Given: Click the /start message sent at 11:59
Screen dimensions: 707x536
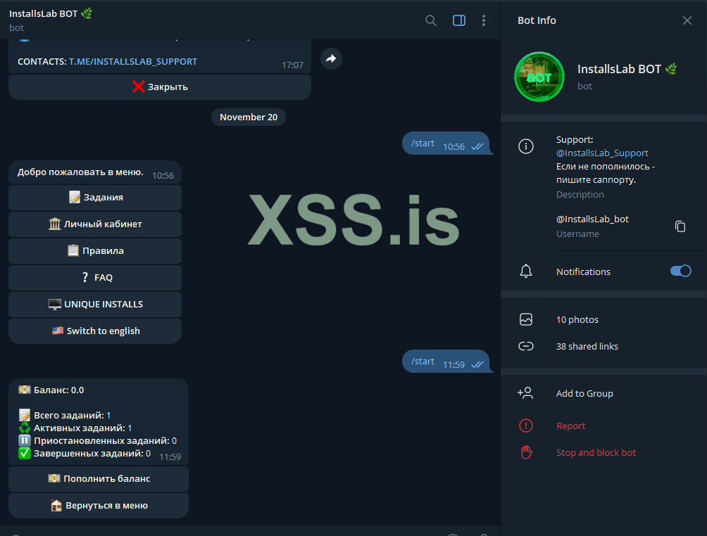Looking at the screenshot, I should tap(446, 362).
